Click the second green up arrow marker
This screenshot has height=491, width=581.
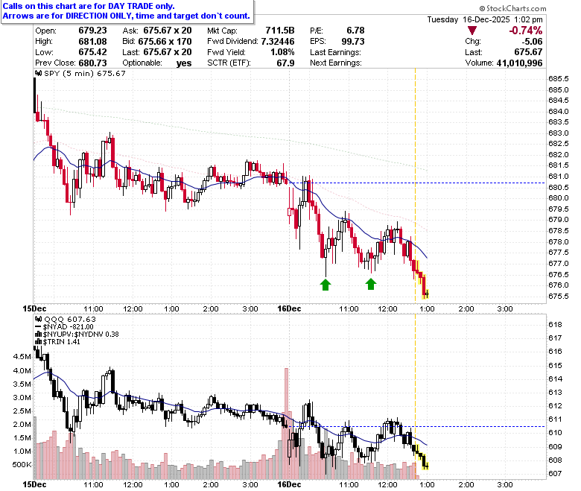click(371, 284)
